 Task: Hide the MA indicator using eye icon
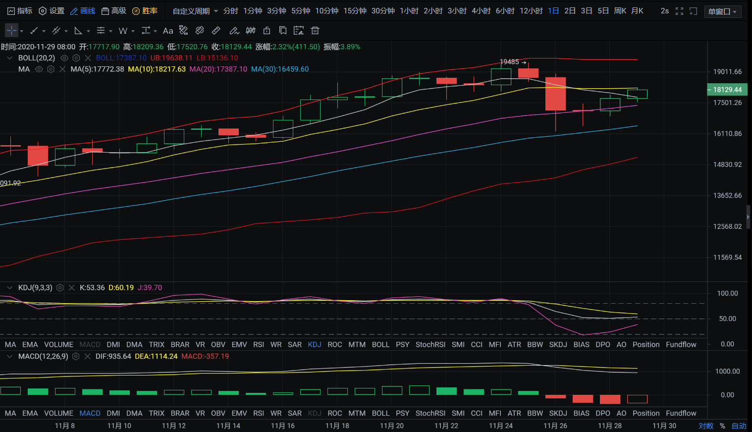coord(39,69)
